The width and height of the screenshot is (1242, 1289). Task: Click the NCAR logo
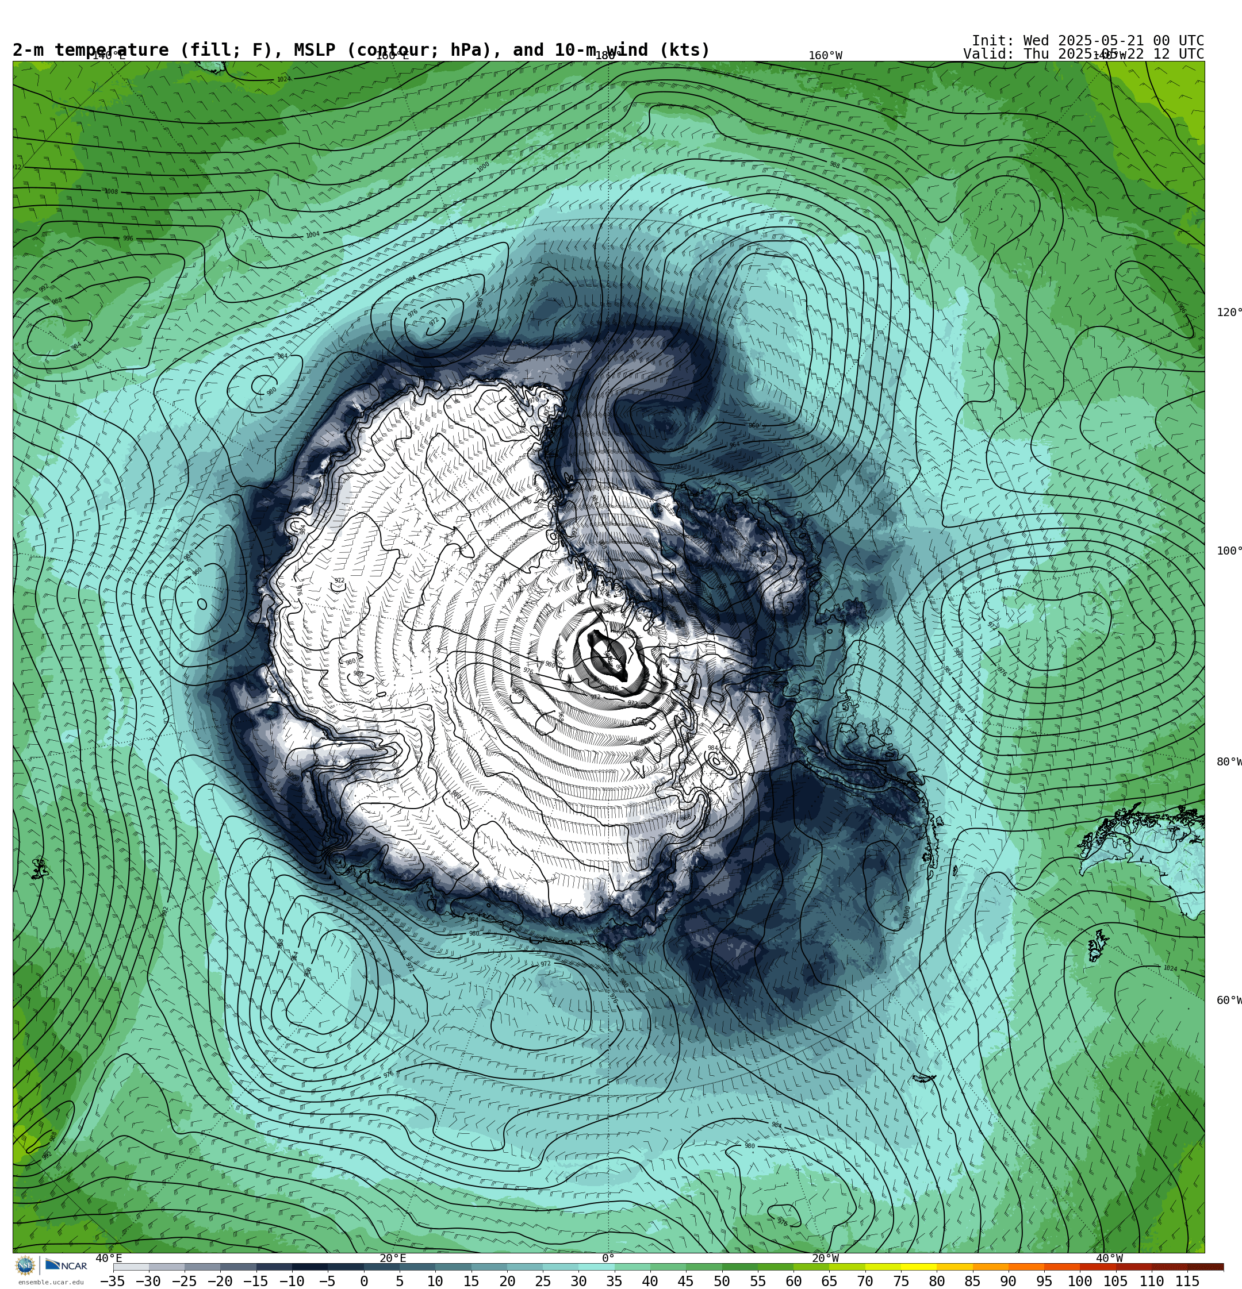[x=66, y=1265]
